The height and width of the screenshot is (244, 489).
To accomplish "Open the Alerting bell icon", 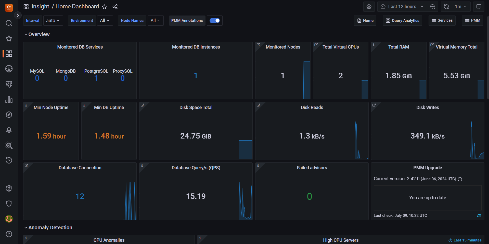I will 9,130.
